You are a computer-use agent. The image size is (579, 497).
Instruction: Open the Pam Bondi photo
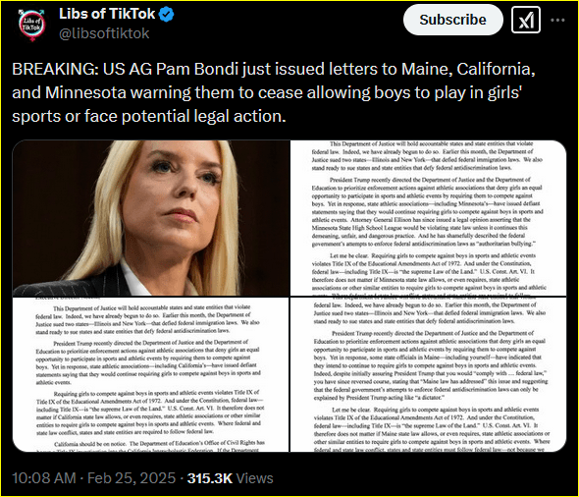click(x=151, y=218)
